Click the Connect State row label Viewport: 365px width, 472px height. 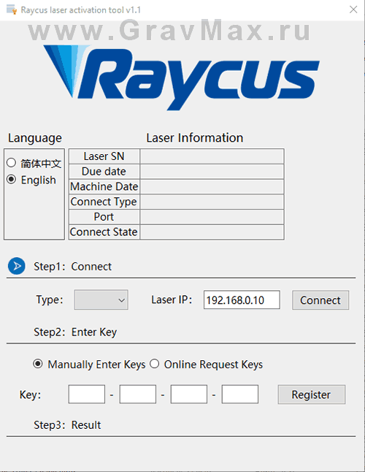tap(104, 232)
